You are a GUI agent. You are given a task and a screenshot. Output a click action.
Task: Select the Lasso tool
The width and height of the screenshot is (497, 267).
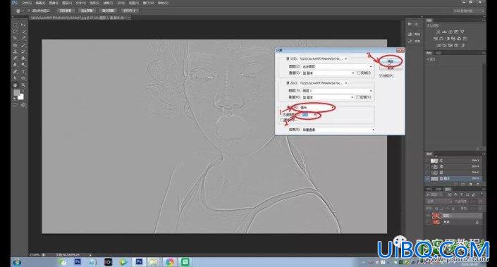coord(15,32)
